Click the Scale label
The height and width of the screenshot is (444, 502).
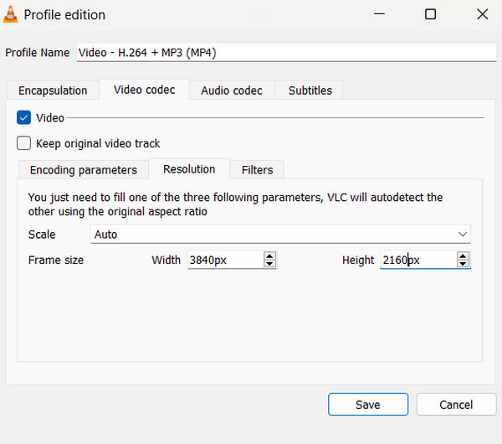pos(42,235)
